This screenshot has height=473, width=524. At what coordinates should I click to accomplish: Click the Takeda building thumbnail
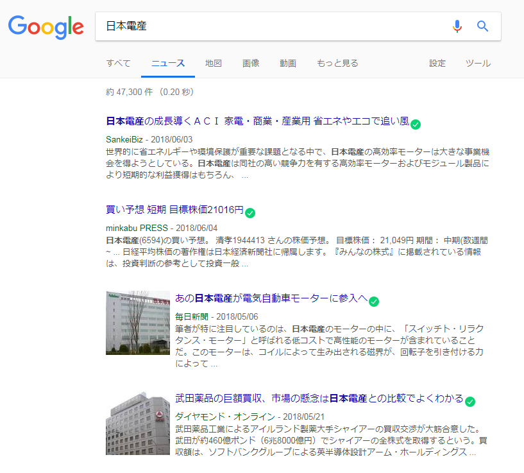[x=138, y=423]
